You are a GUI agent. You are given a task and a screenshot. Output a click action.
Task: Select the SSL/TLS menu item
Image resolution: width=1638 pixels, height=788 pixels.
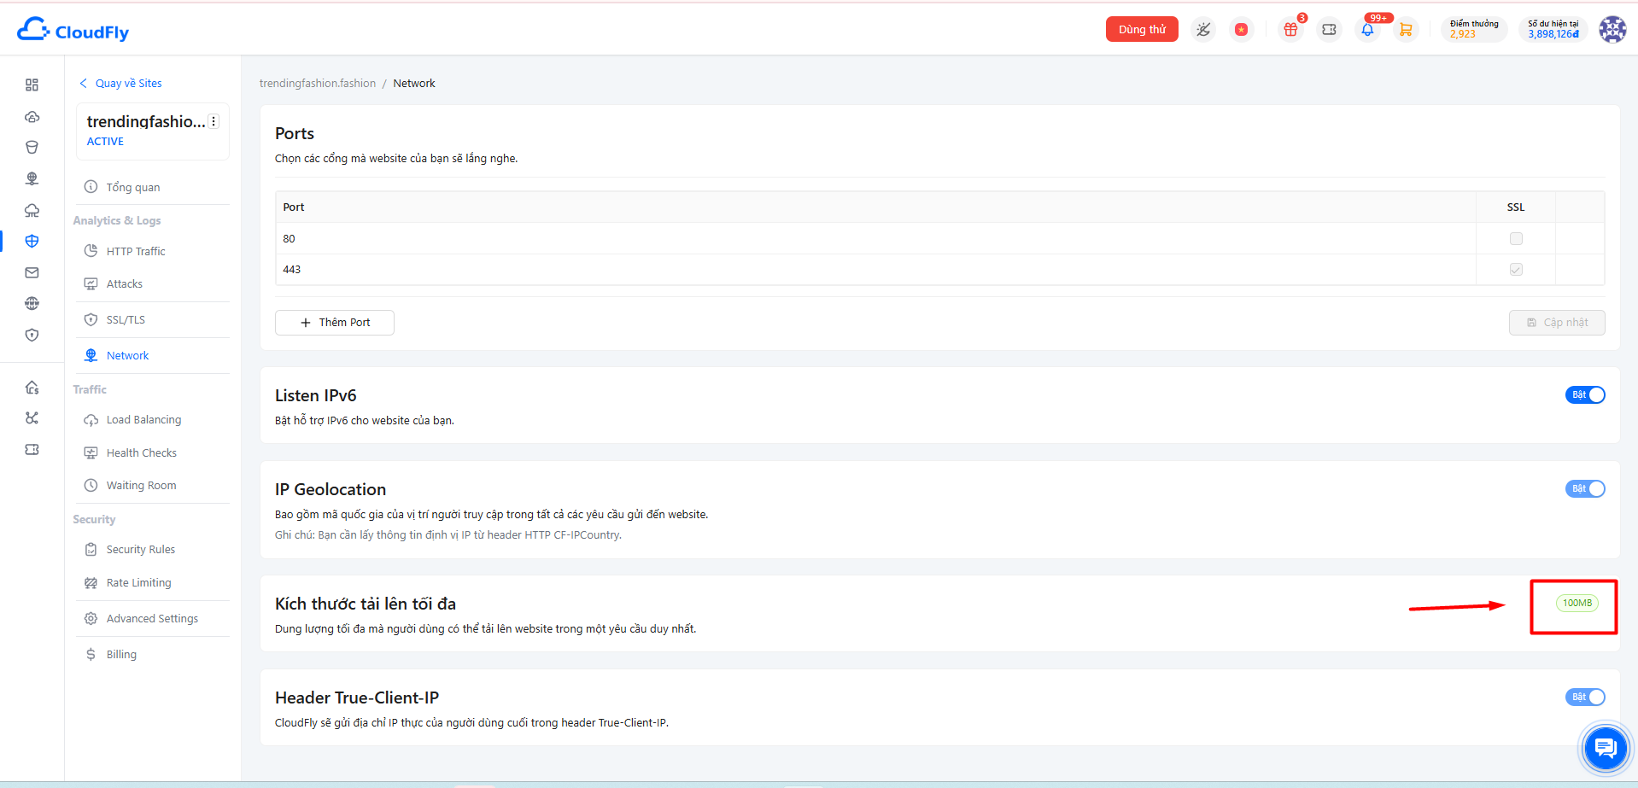coord(126,319)
